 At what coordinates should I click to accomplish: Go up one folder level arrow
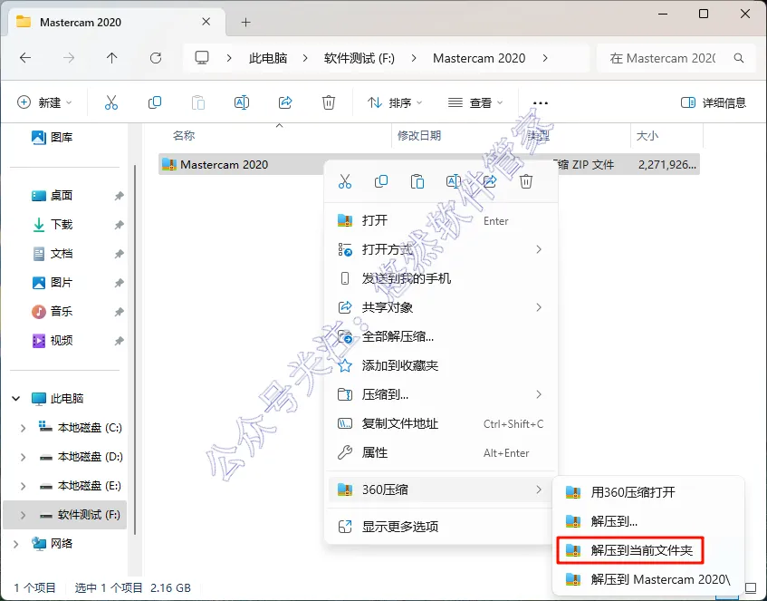click(x=112, y=58)
